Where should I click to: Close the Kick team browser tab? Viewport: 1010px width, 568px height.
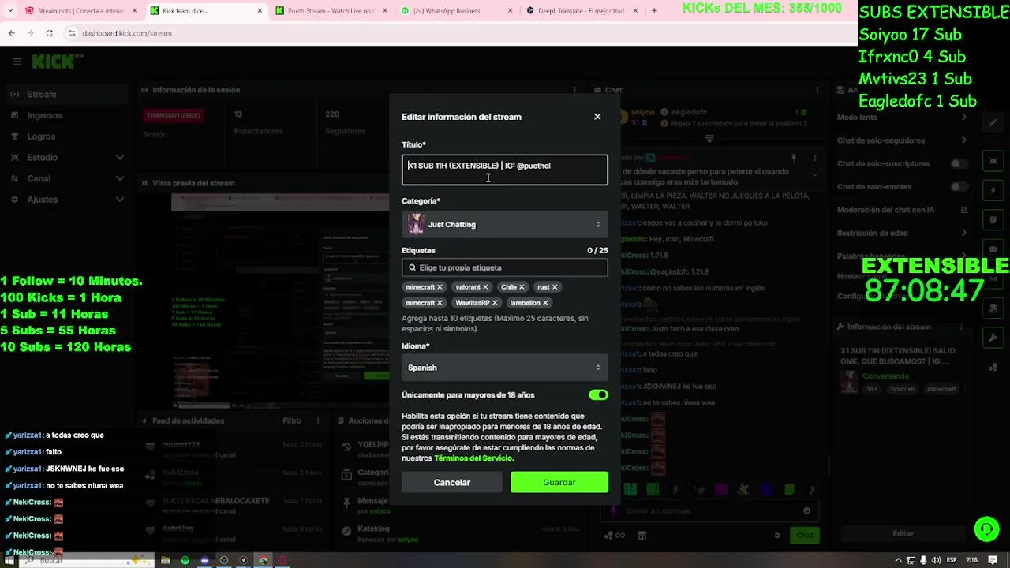point(260,11)
